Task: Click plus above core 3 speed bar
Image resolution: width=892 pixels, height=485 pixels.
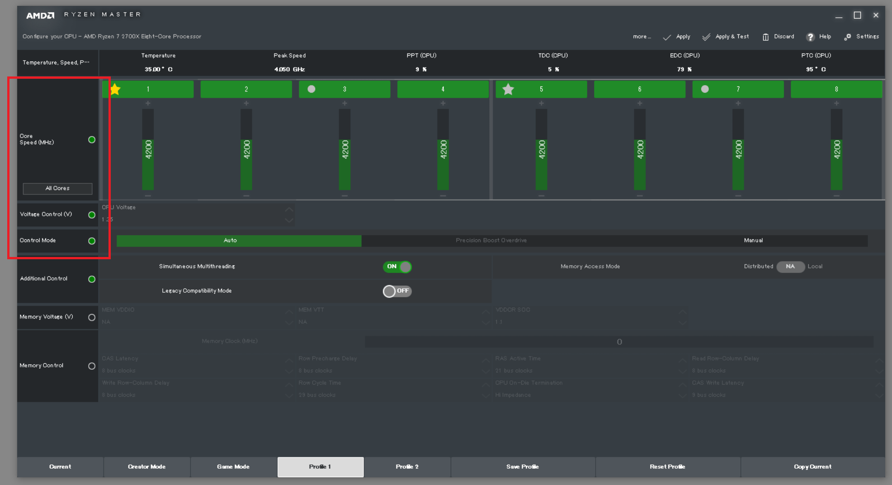Action: coord(345,104)
